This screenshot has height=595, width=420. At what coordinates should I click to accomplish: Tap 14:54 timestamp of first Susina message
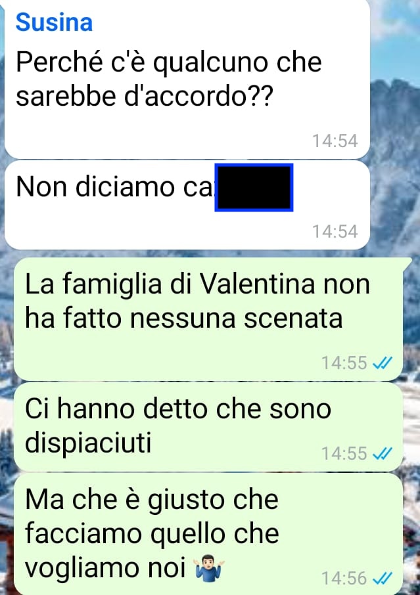click(335, 141)
